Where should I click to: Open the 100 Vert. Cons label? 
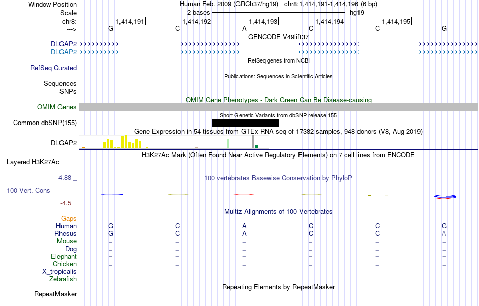(x=28, y=190)
